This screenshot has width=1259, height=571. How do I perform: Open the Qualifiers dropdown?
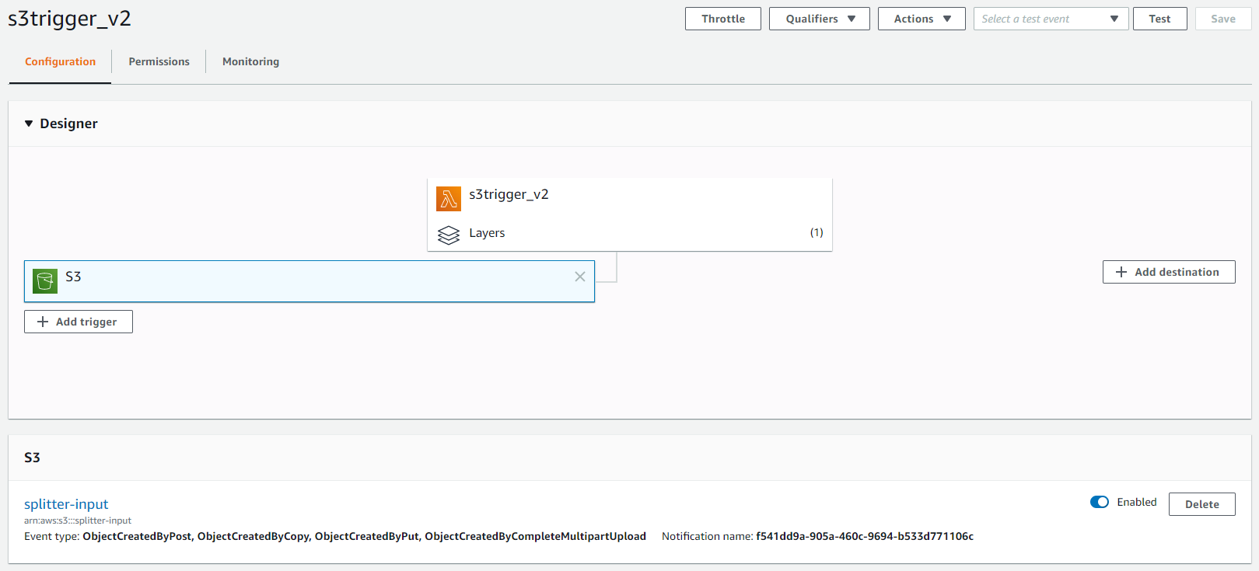pos(819,19)
